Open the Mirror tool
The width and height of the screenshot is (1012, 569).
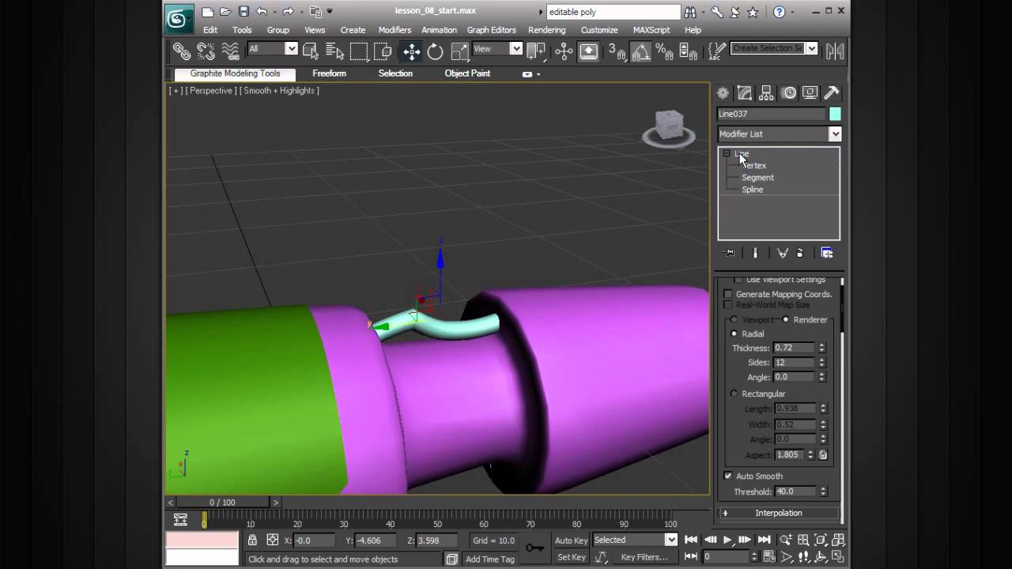(x=835, y=51)
